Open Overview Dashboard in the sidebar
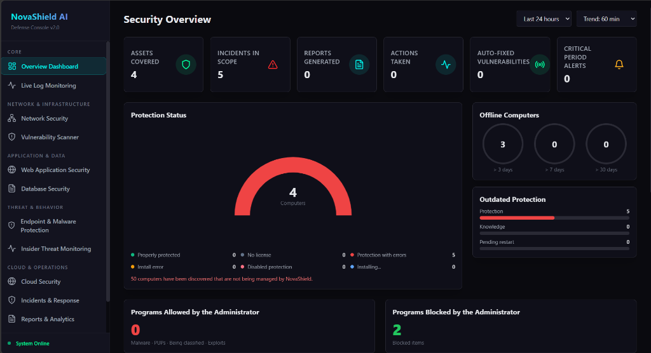Screen dimensions: 651x353 point(53,66)
